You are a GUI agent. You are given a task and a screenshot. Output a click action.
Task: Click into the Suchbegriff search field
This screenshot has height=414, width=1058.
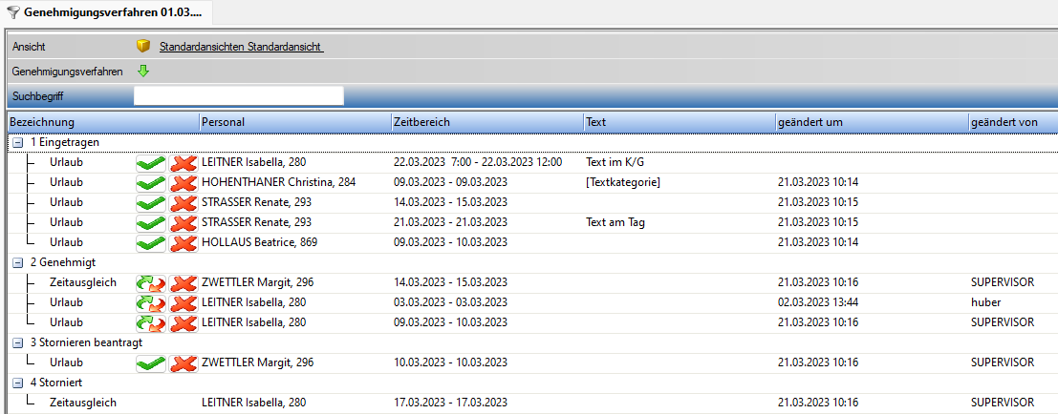pos(238,95)
